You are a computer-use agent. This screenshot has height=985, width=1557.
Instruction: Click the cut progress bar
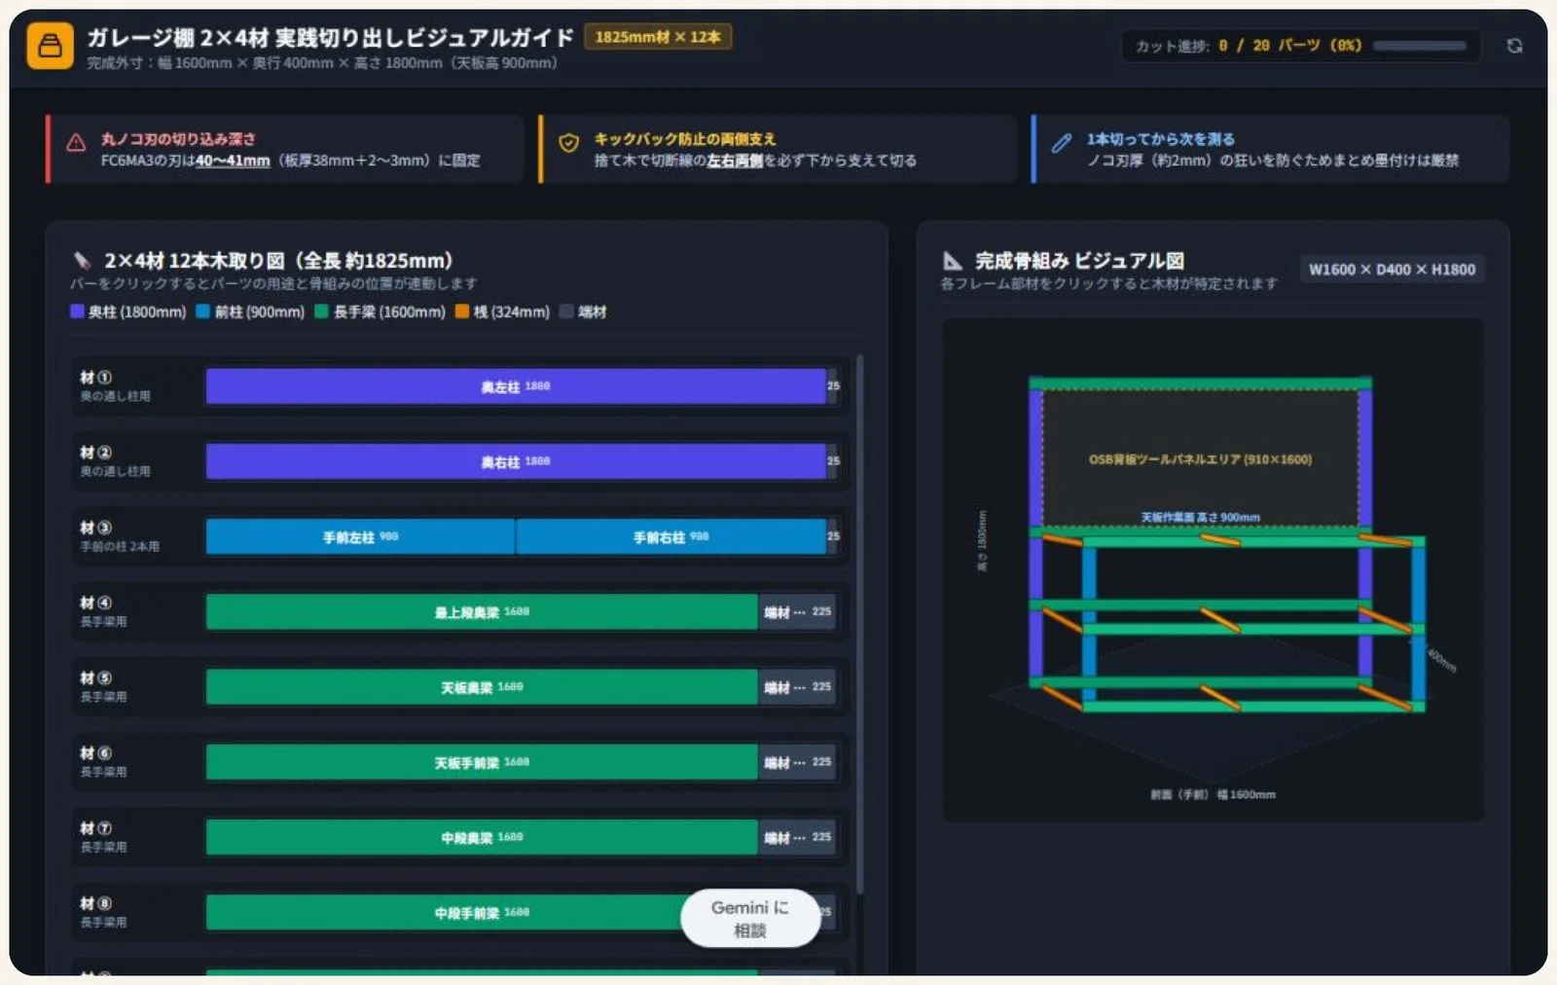point(1420,46)
